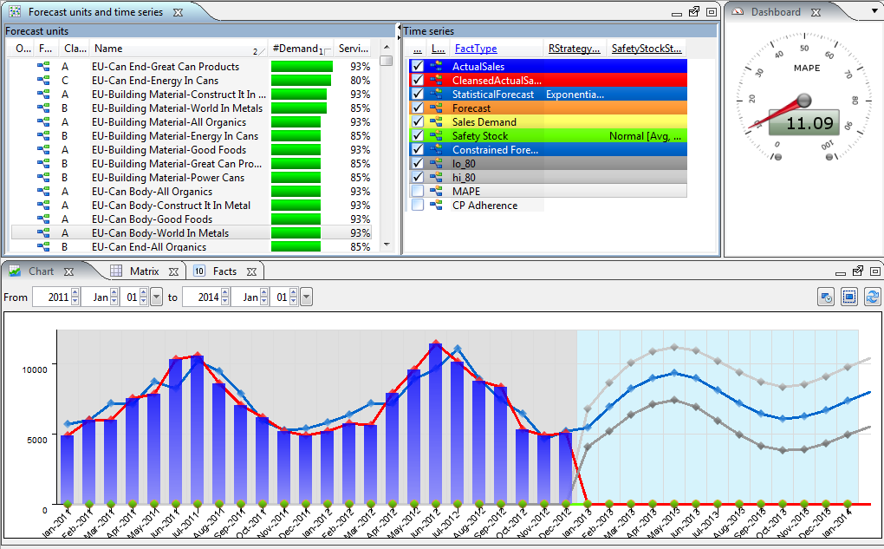This screenshot has height=549, width=884.
Task: Click the icon beside EU-Building Material-All Organics
Action: click(43, 122)
